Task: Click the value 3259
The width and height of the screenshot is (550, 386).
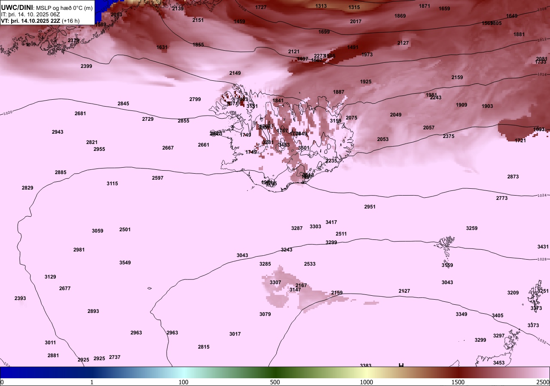Action: pyautogui.click(x=472, y=228)
